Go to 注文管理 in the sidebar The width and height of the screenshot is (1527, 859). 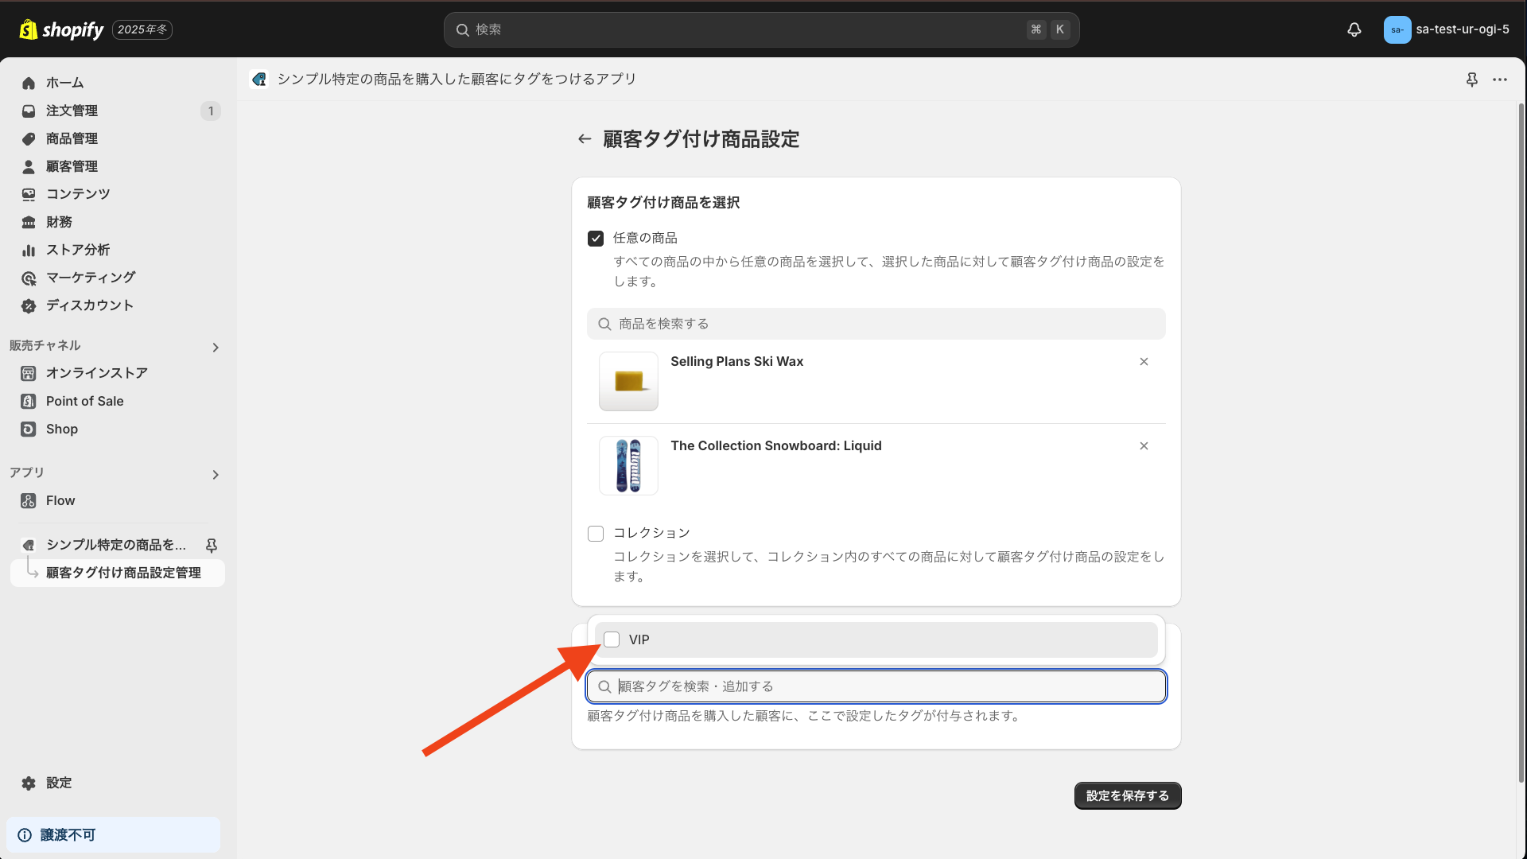point(72,111)
